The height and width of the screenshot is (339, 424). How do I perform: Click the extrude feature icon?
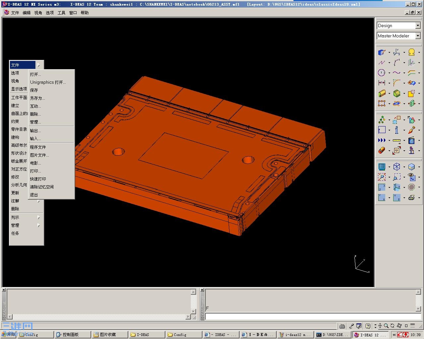382,93
